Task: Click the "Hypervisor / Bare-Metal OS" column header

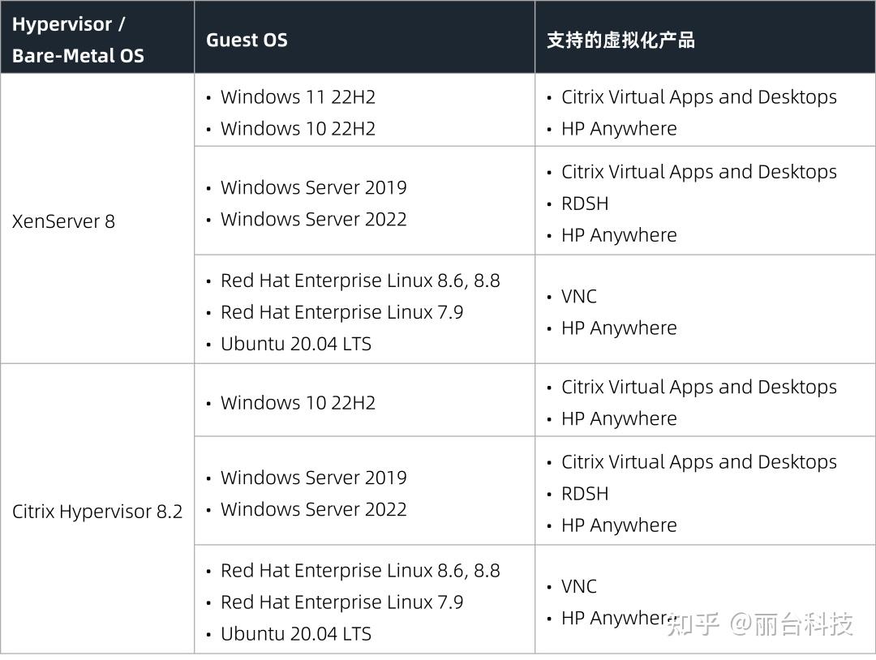Action: [78, 39]
